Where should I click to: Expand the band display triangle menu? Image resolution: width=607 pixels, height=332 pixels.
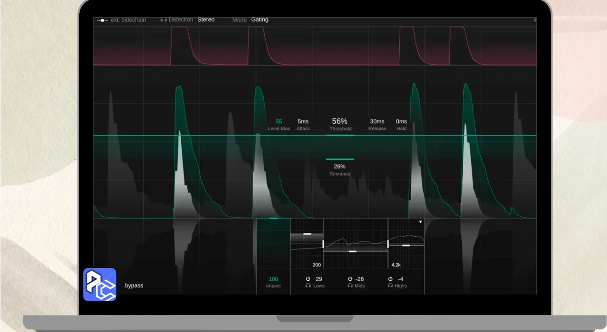pyautogui.click(x=420, y=222)
